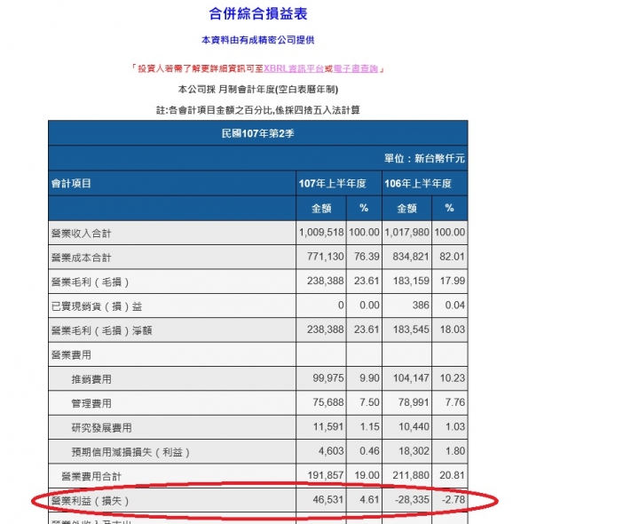The height and width of the screenshot is (524, 639).
Task: Select the 已實現銷貨(損)益 row label
Action: [x=97, y=306]
